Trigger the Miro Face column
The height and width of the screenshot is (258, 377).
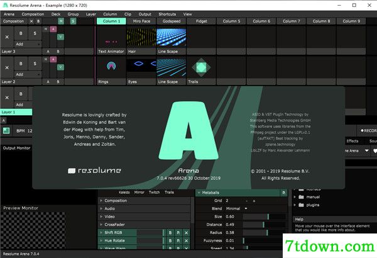[x=141, y=21]
